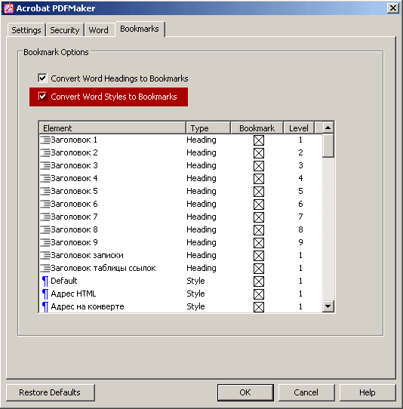Toggle the Bookmark box for Заголовок записки
Image resolution: width=403 pixels, height=409 pixels.
point(259,255)
